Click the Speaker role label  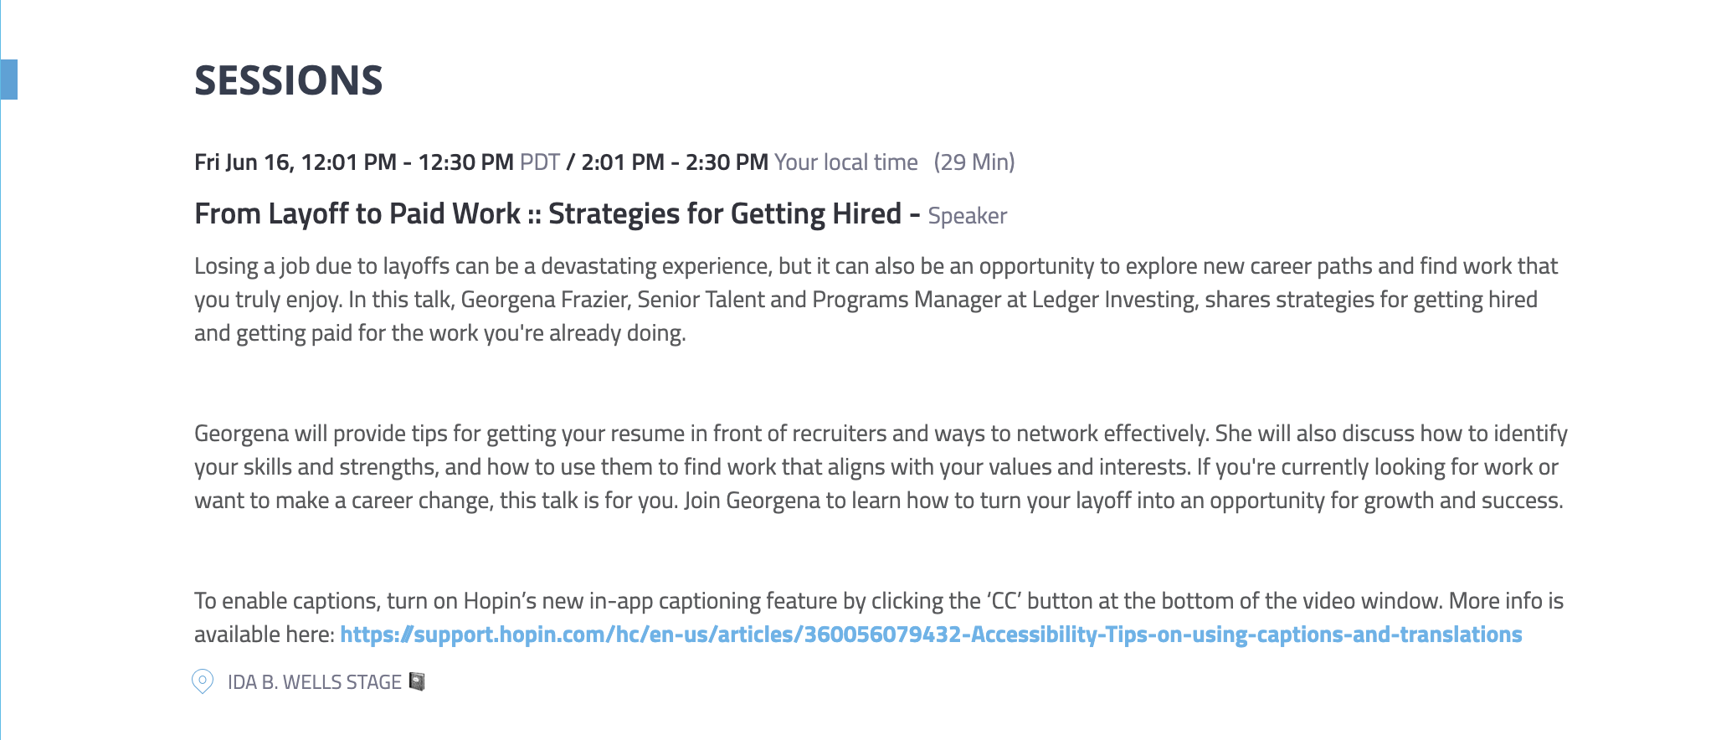967,216
